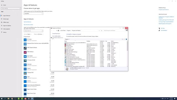This screenshot has width=177, height=100.
Task: Open taskbar search magnifier icon
Action: (5, 99)
